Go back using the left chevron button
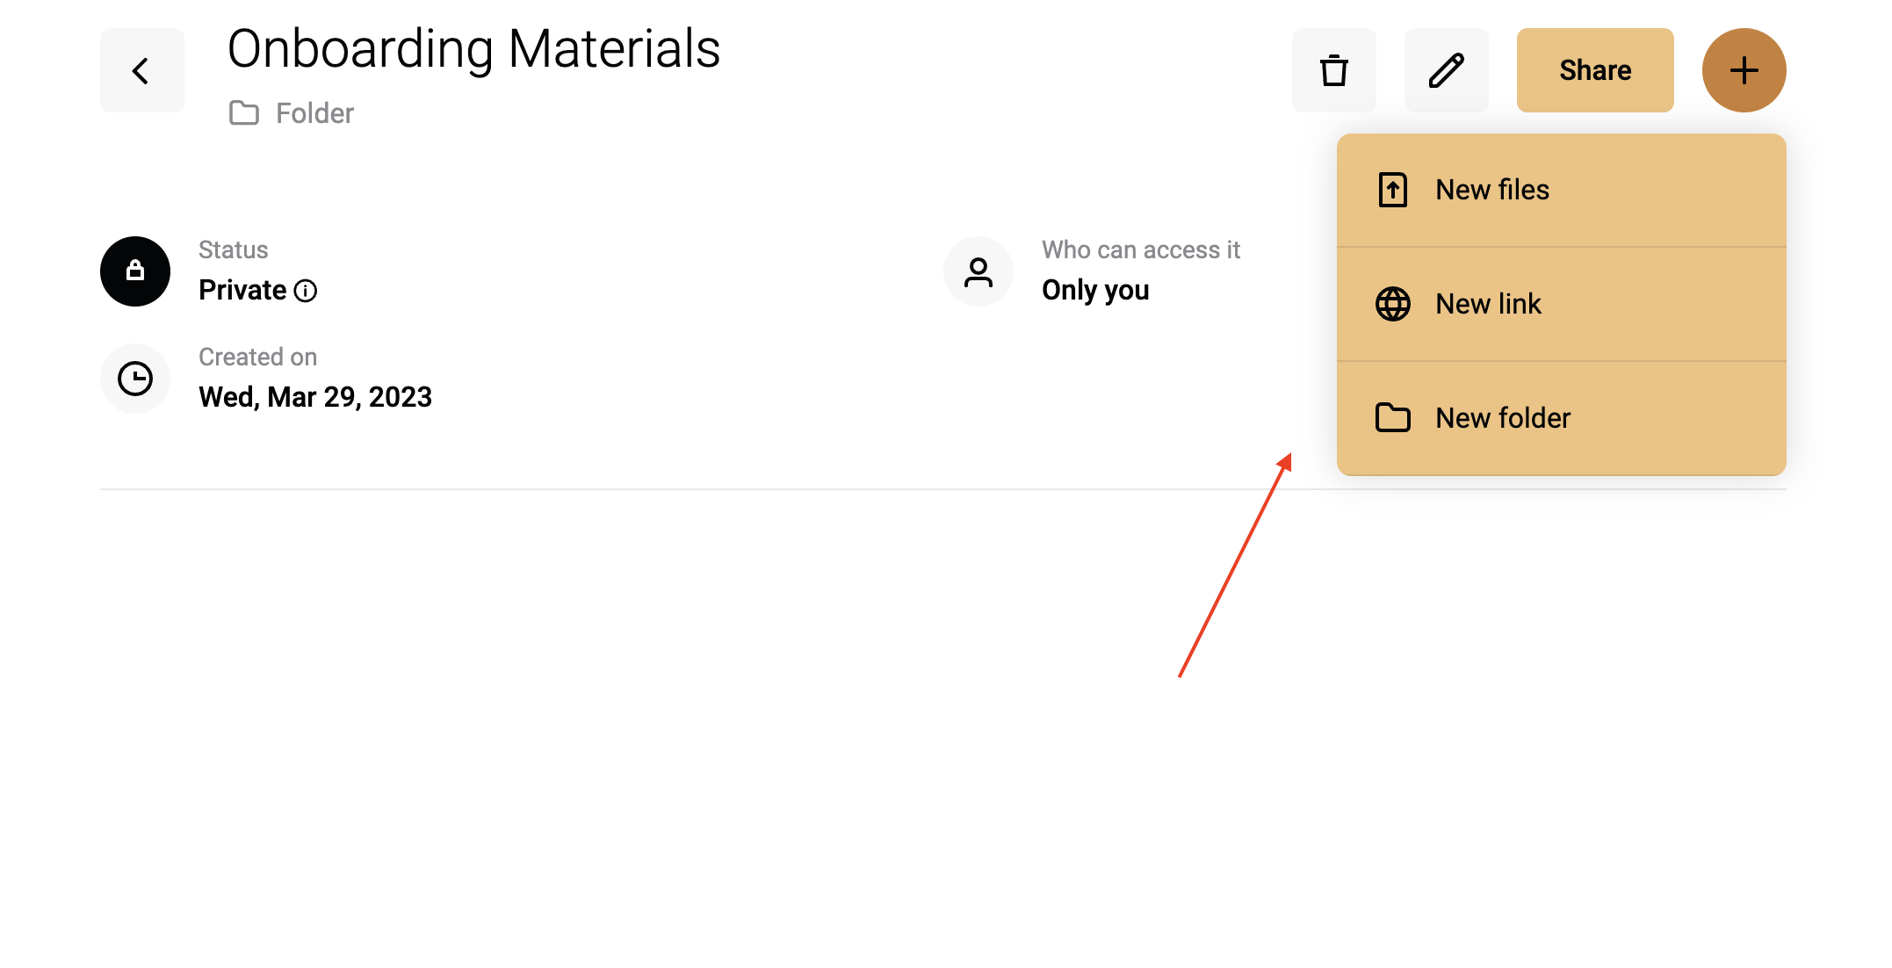Screen dimensions: 1892x968 pyautogui.click(x=141, y=70)
